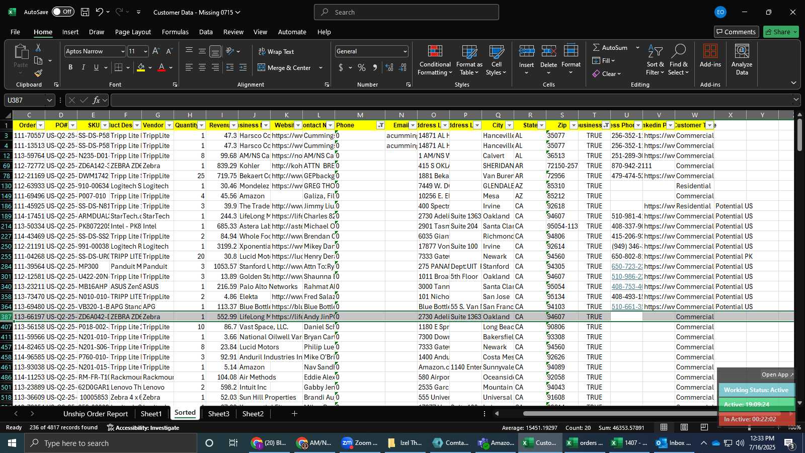Apply the red font color swatch
This screenshot has height=453, width=805.
[162, 67]
